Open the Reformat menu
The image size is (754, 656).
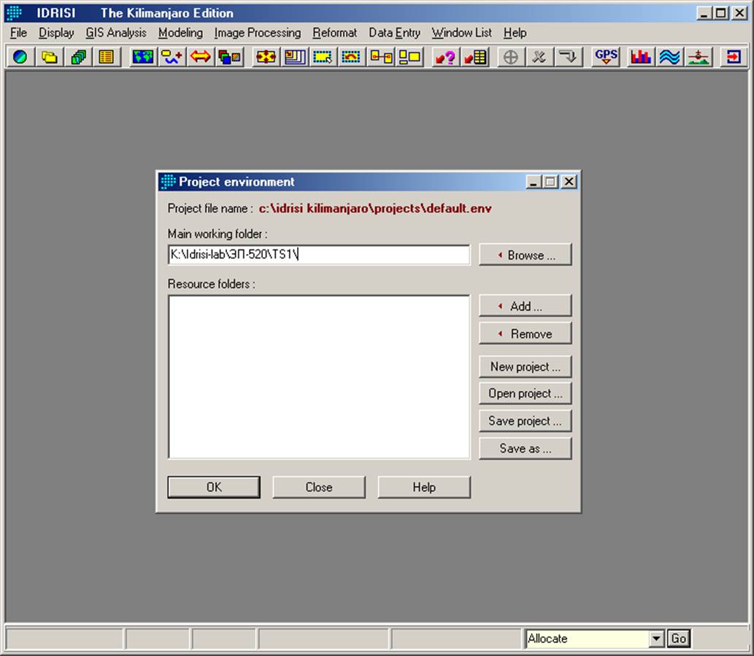pos(335,33)
